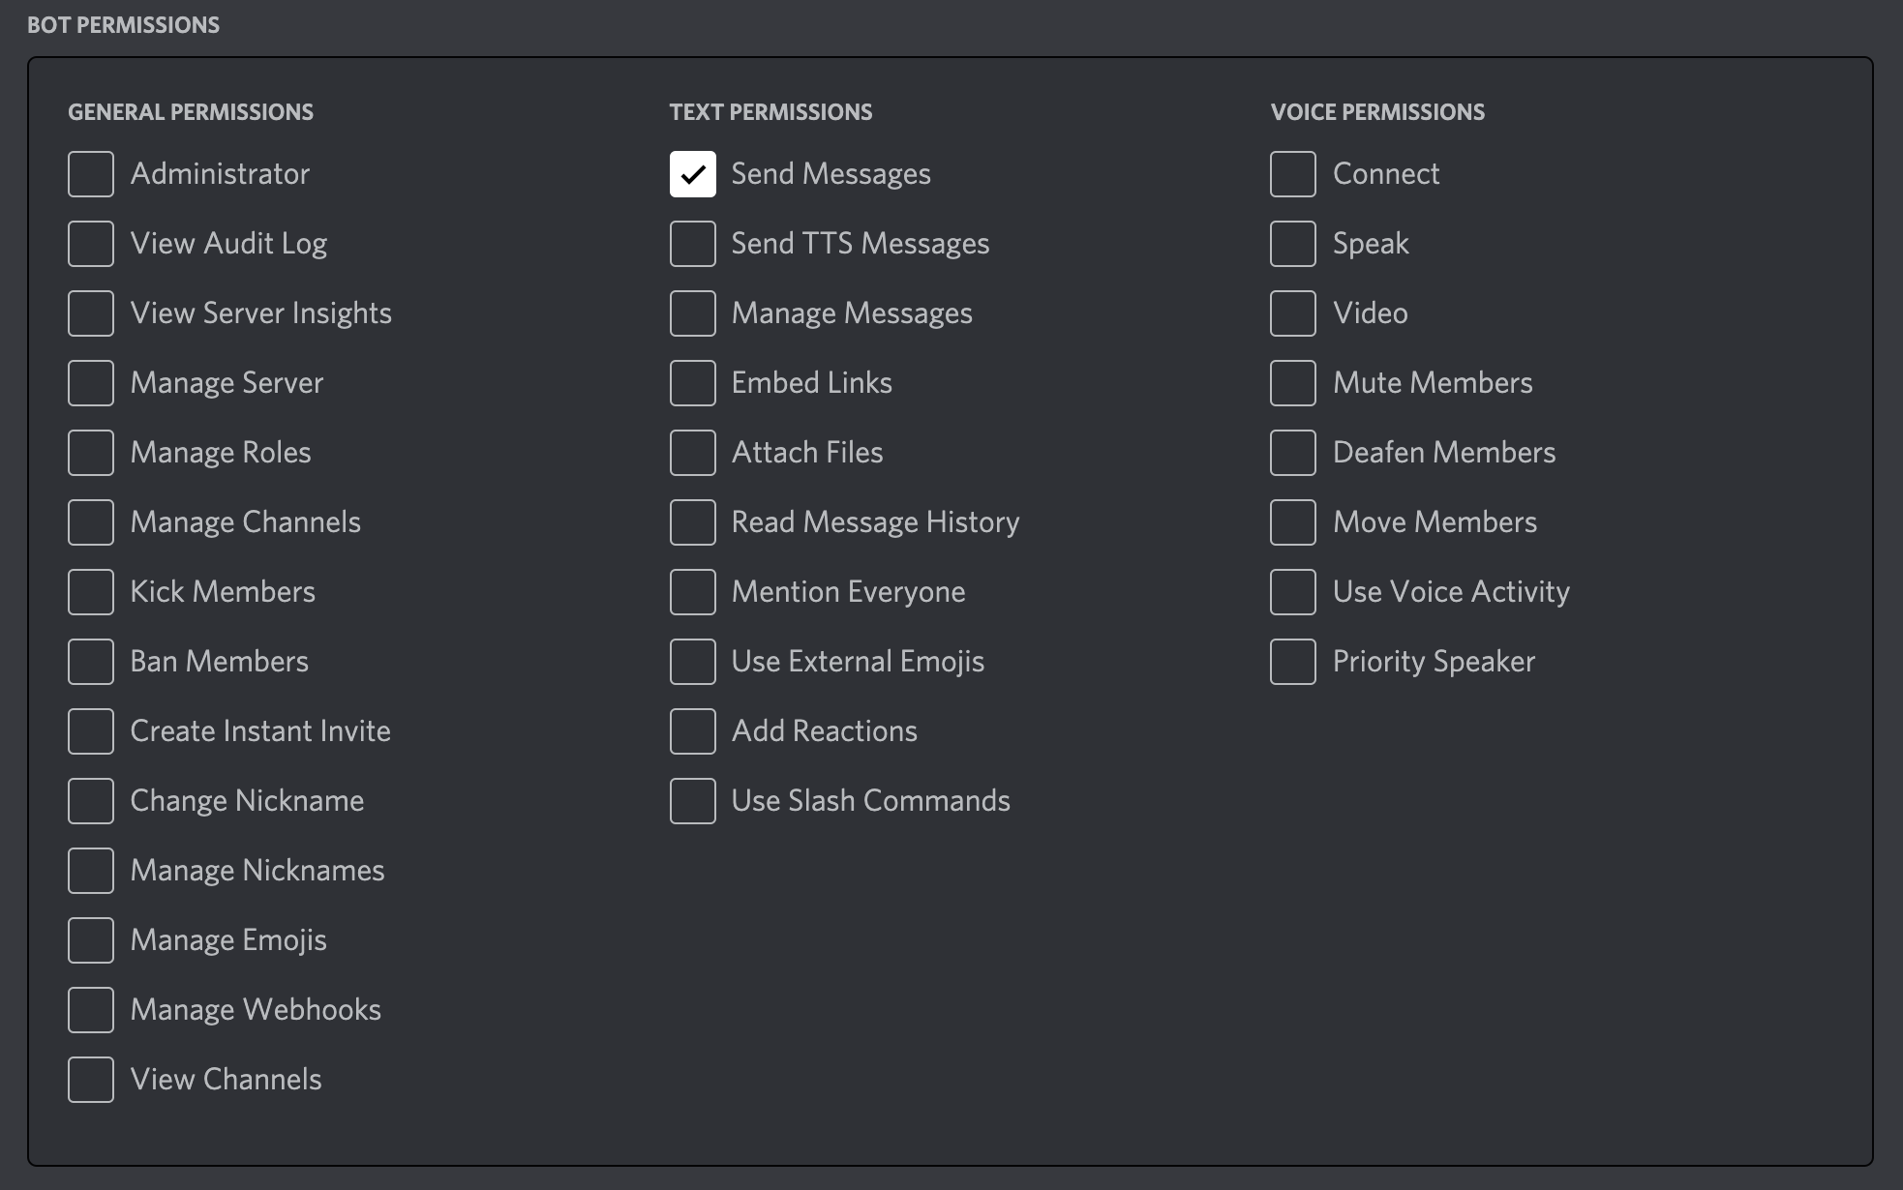
Task: Enable the View Channels permission checkbox
Action: click(x=90, y=1079)
